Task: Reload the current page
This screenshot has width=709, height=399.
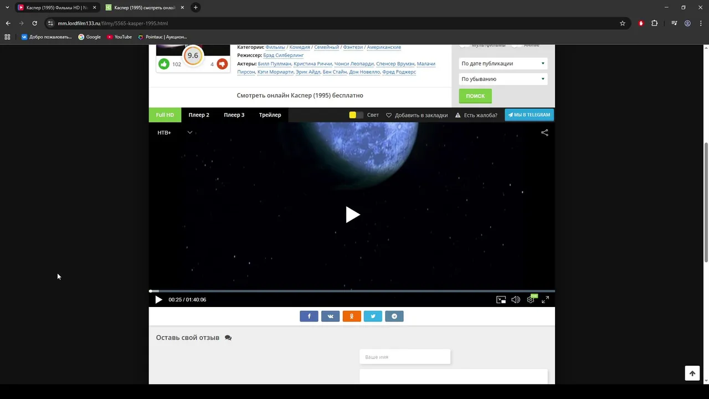Action: coord(34,23)
